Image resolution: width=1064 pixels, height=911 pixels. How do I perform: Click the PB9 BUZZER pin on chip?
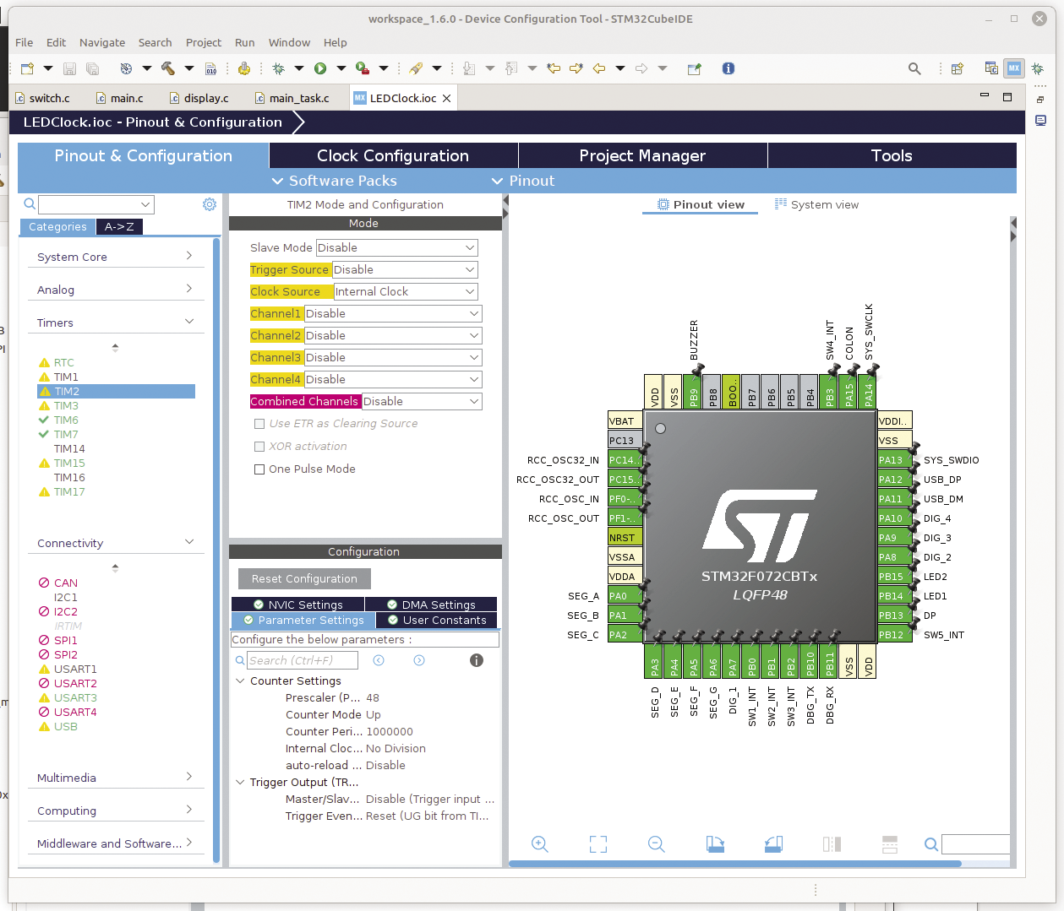693,392
